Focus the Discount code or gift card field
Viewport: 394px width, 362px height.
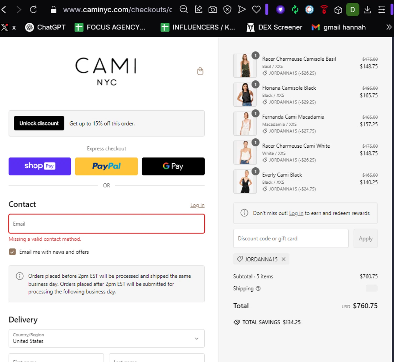tap(291, 239)
